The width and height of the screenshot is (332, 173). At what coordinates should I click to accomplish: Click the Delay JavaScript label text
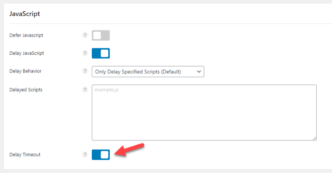click(x=27, y=53)
